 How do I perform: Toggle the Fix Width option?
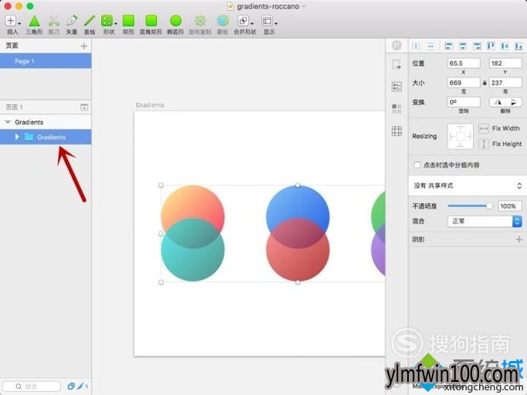pyautogui.click(x=499, y=128)
